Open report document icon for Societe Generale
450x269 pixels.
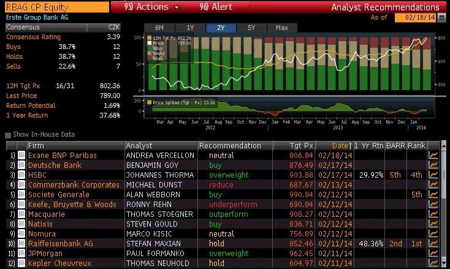pyautogui.click(x=21, y=194)
